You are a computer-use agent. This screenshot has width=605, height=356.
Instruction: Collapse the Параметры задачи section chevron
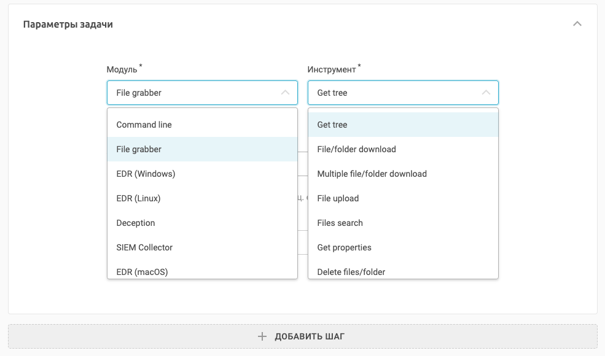577,25
